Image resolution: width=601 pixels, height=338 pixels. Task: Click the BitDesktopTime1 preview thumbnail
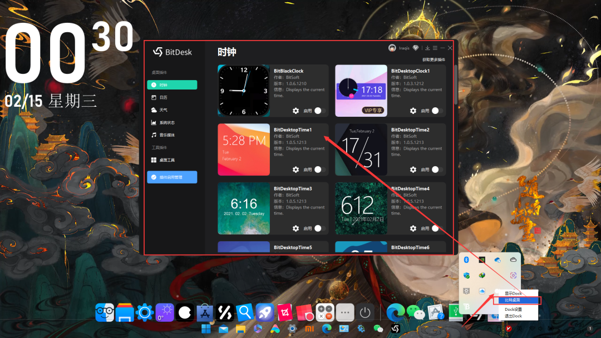244,150
